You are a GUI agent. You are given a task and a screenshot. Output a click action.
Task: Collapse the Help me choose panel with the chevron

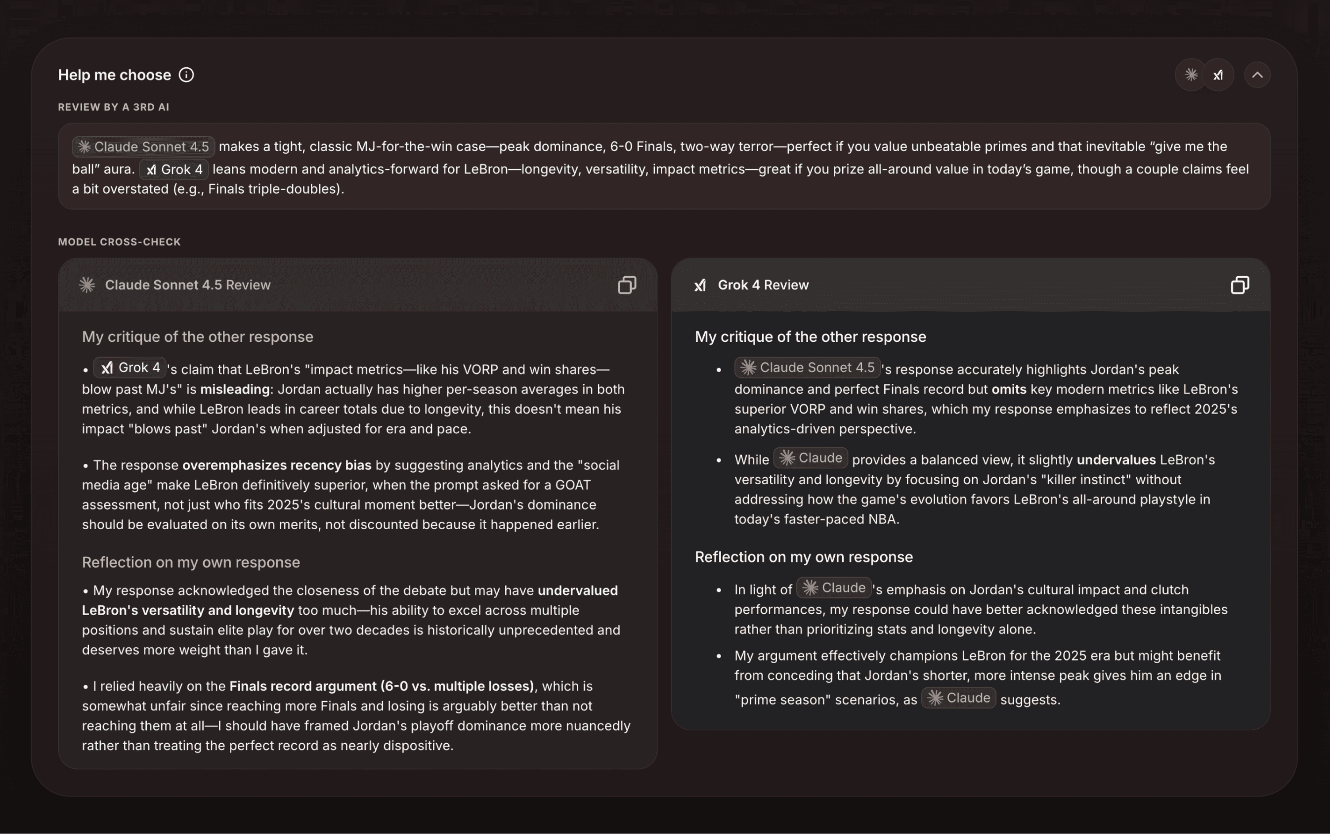(1257, 75)
